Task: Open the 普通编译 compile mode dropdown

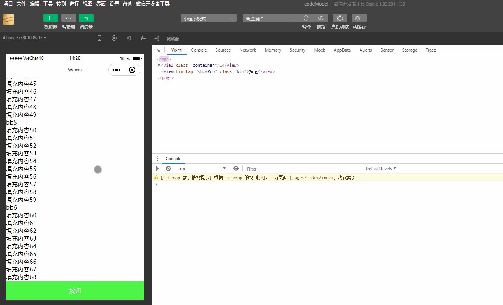Action: (x=270, y=18)
